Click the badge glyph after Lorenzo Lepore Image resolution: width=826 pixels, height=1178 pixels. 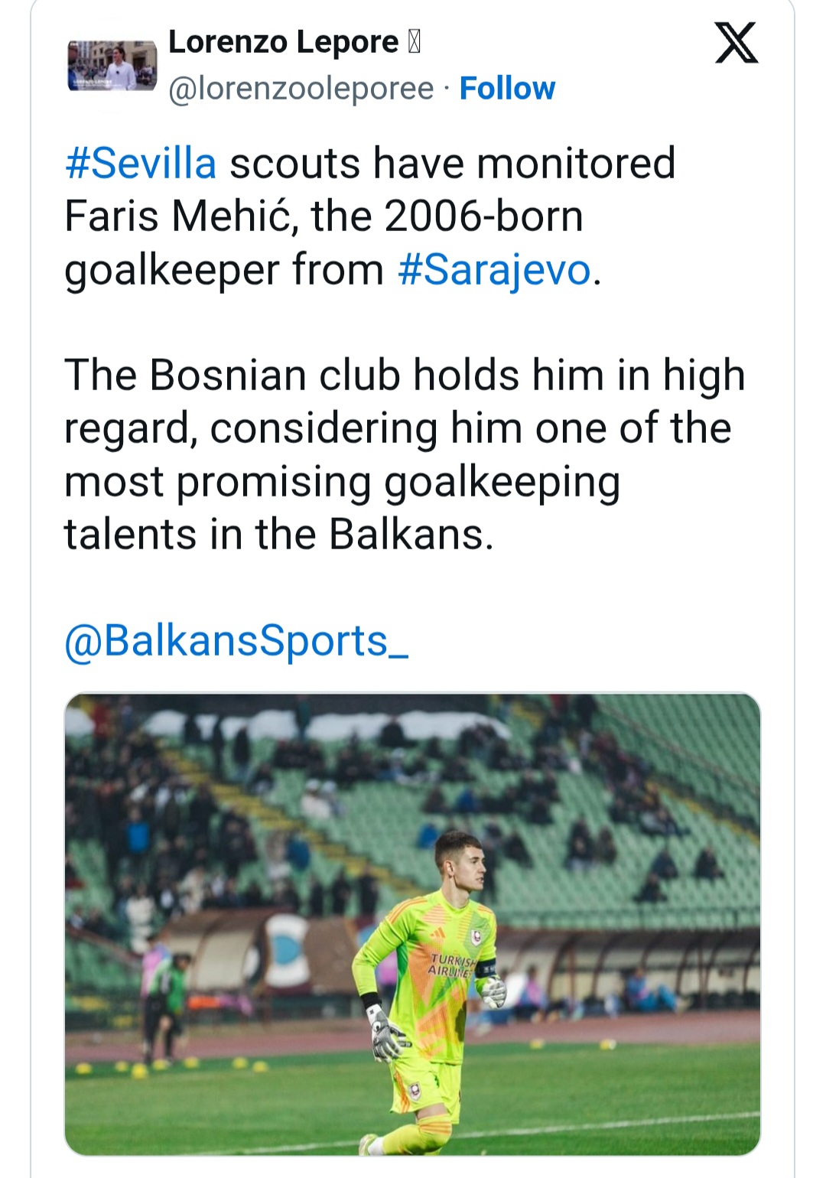pos(414,43)
